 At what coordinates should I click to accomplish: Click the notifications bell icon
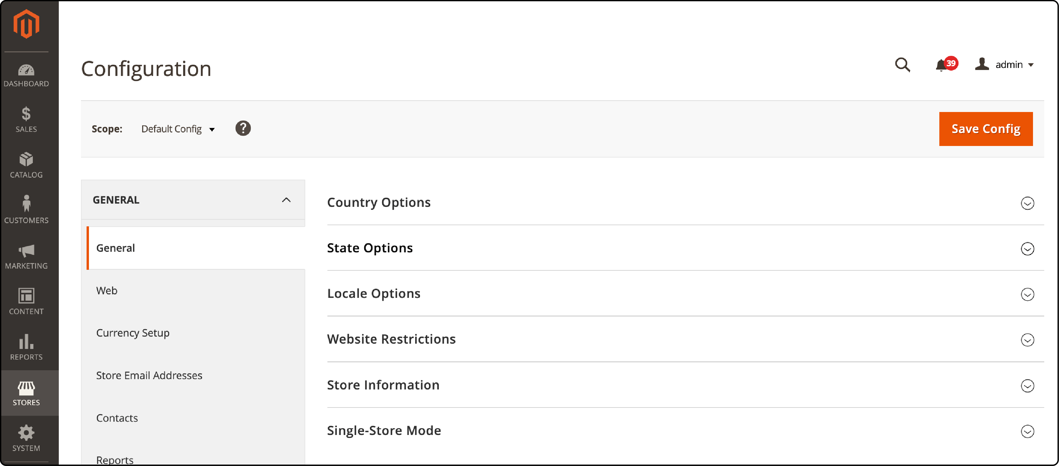click(x=943, y=66)
